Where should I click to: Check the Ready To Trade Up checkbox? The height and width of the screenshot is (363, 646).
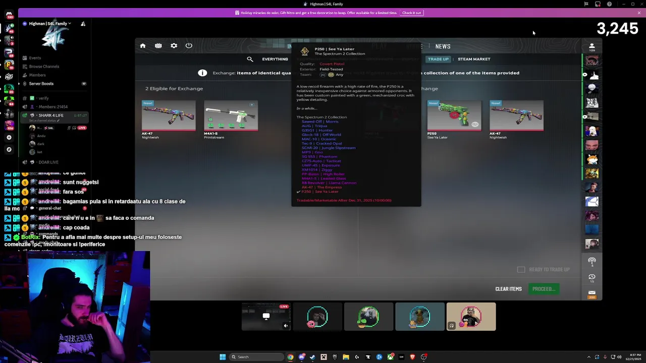pos(521,269)
